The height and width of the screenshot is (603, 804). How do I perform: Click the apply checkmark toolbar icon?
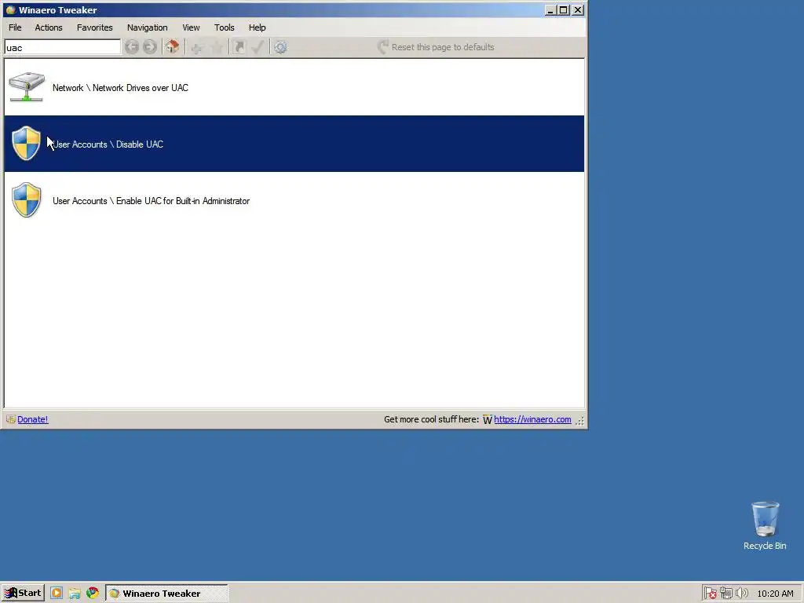(x=258, y=48)
